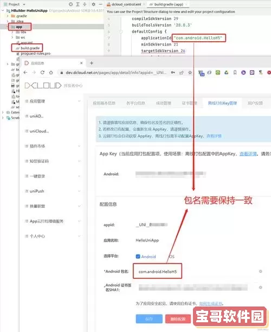Click the browser back arrow
Image resolution: width=271 pixels, height=332 pixels.
[25, 72]
